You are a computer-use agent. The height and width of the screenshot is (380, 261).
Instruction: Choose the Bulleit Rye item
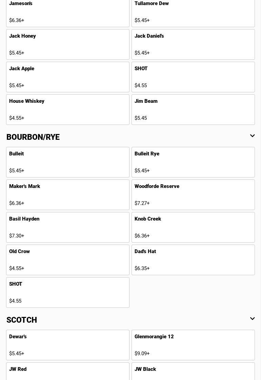click(x=193, y=162)
